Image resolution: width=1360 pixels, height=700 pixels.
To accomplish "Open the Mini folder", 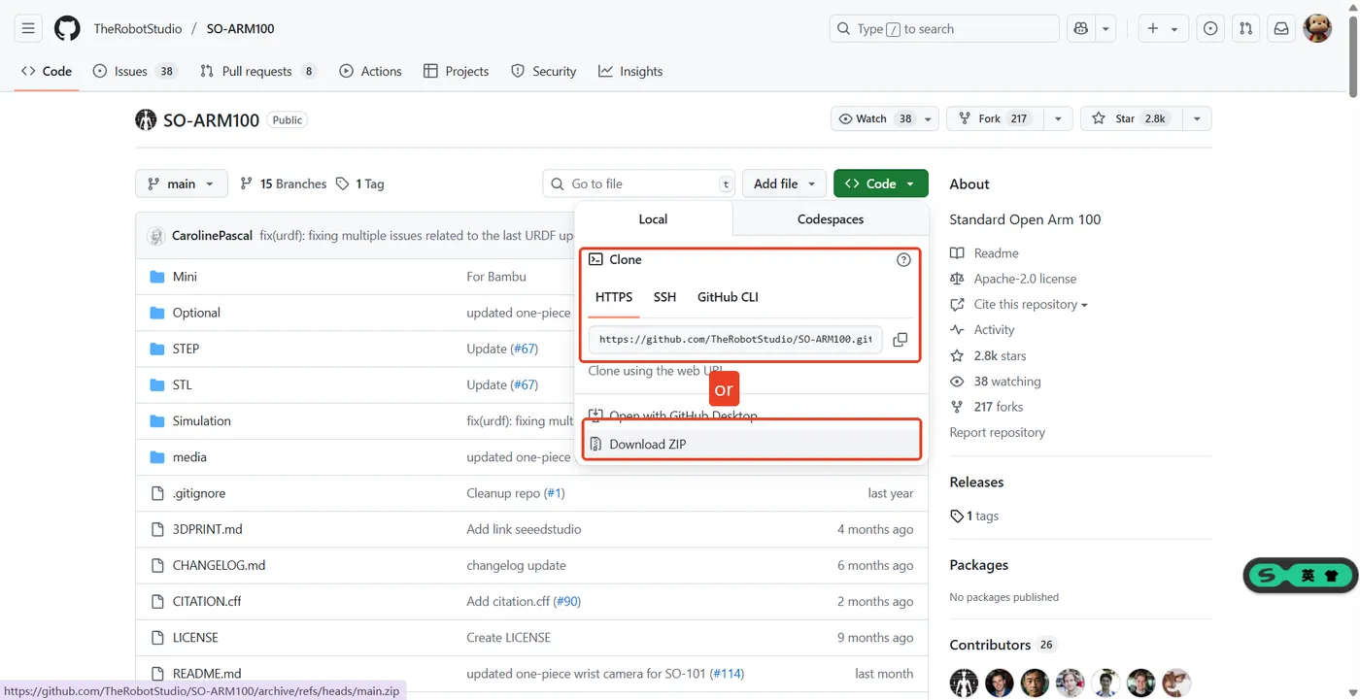I will [x=185, y=277].
